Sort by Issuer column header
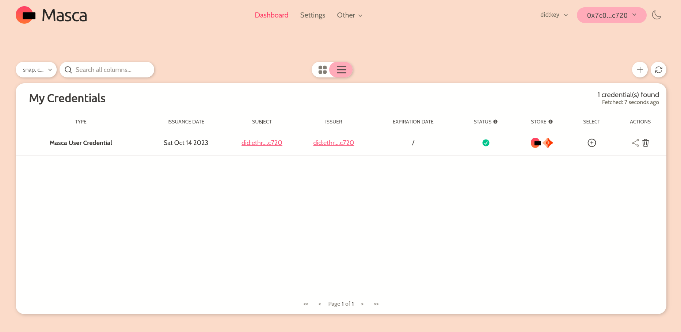Image resolution: width=681 pixels, height=332 pixels. click(x=334, y=122)
